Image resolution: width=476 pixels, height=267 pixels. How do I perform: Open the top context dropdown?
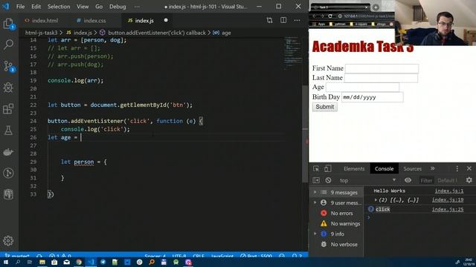[x=367, y=180]
